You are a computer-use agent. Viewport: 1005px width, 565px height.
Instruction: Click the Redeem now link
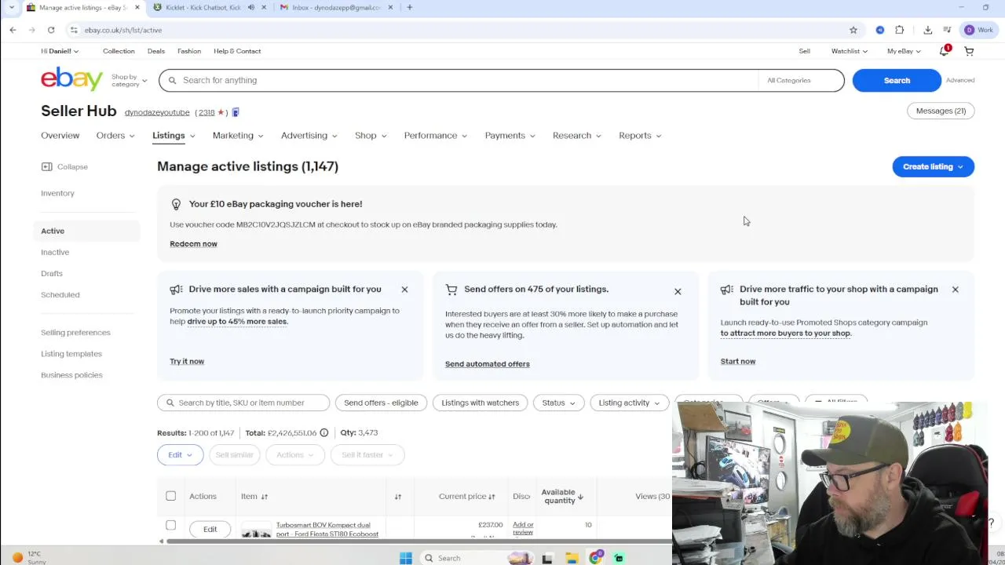193,243
